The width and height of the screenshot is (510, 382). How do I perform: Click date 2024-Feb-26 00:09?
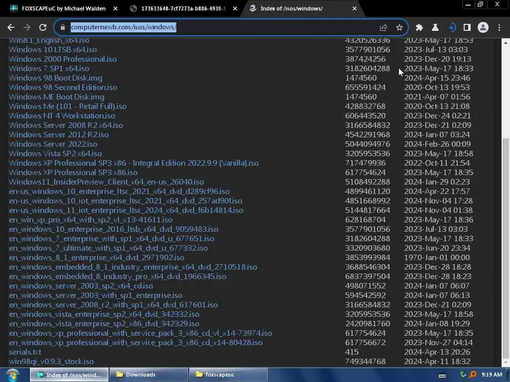pos(437,144)
